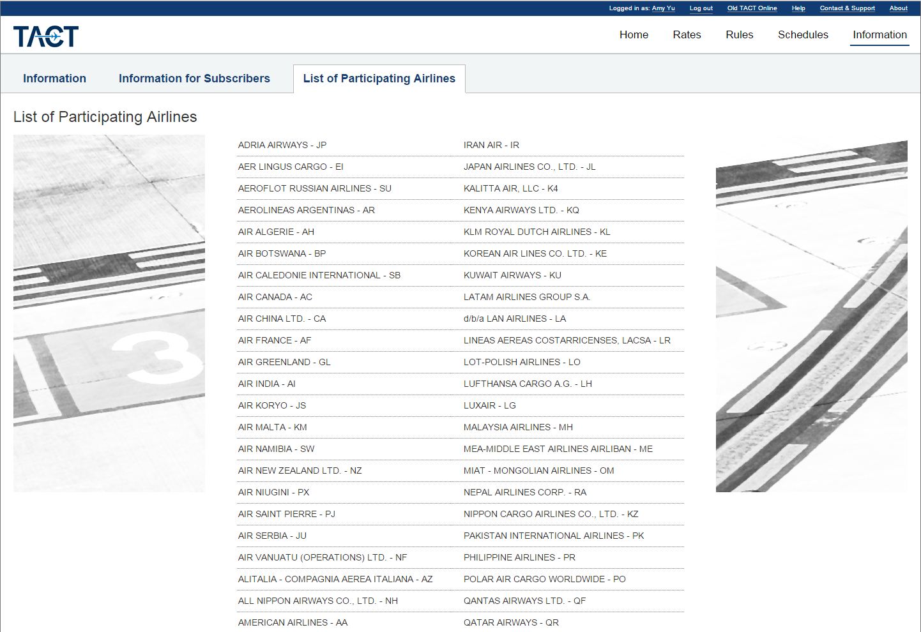The width and height of the screenshot is (921, 632).
Task: Switch to the Information tab
Action: [x=54, y=79]
